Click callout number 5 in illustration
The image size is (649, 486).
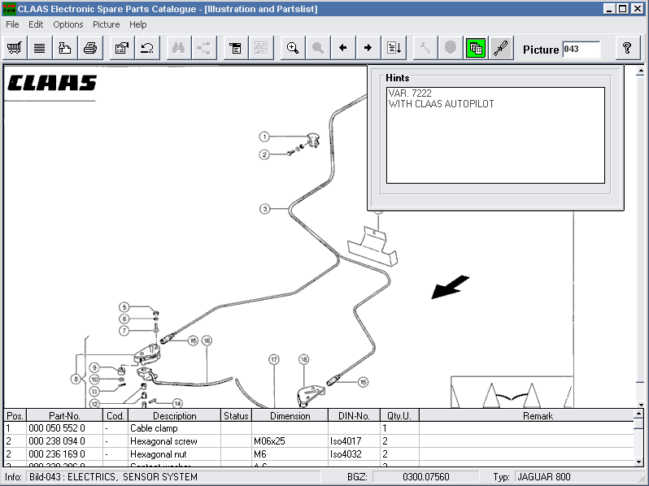124,307
